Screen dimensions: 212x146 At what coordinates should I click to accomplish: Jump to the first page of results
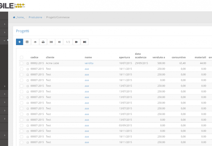(51, 42)
